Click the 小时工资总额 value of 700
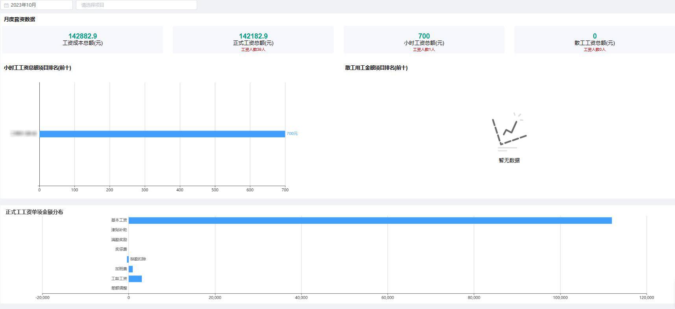 (424, 36)
